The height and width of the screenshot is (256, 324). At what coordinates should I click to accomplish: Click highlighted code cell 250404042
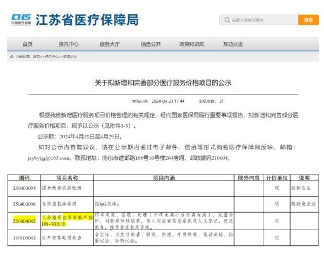click(24, 221)
